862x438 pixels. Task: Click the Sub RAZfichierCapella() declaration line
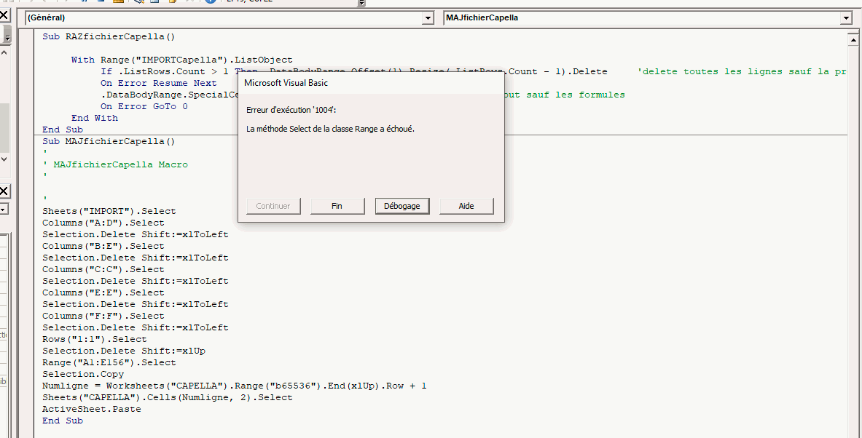[x=109, y=36]
